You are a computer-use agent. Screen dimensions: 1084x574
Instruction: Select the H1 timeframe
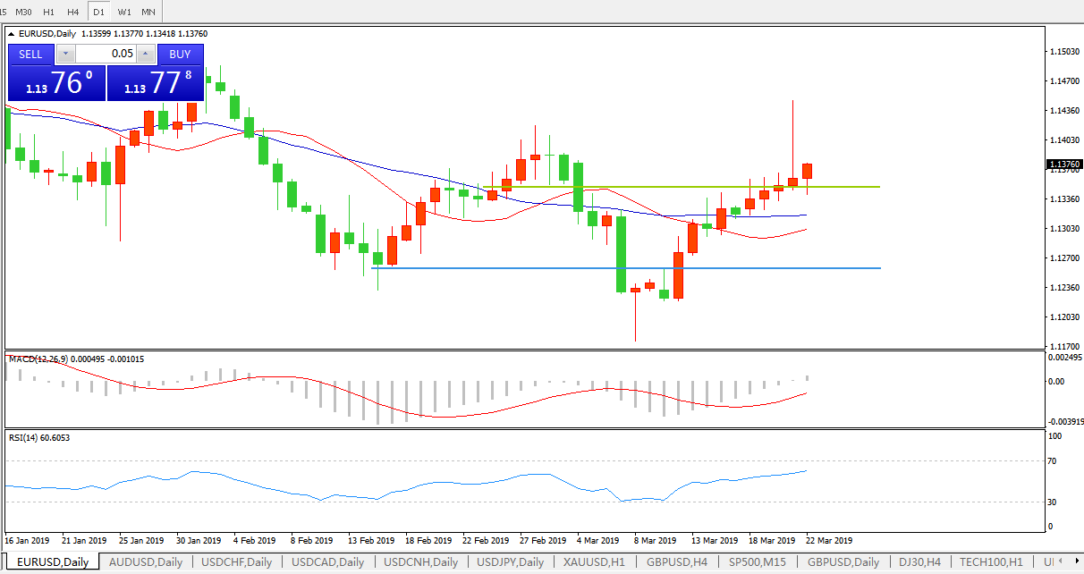point(48,12)
